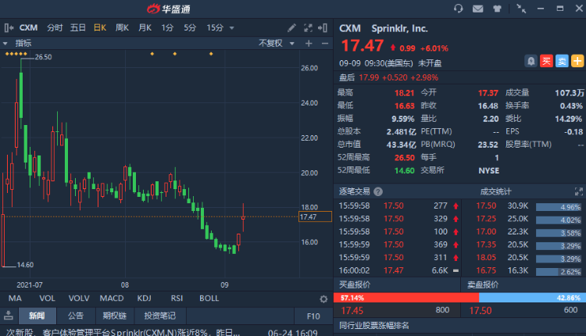
Task: Toggle the MA indicator
Action: [15, 298]
